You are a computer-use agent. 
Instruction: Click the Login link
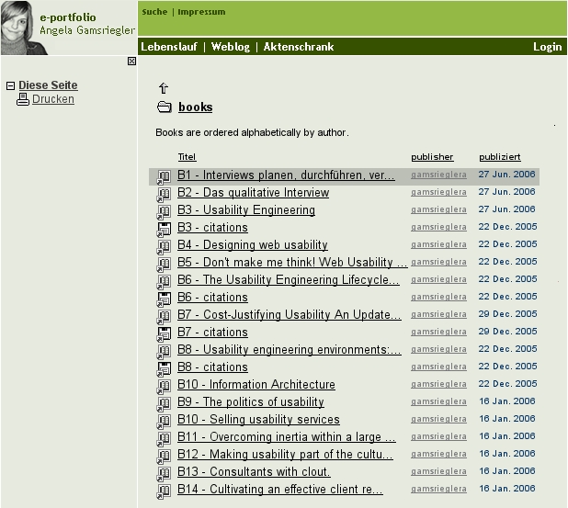coord(547,47)
